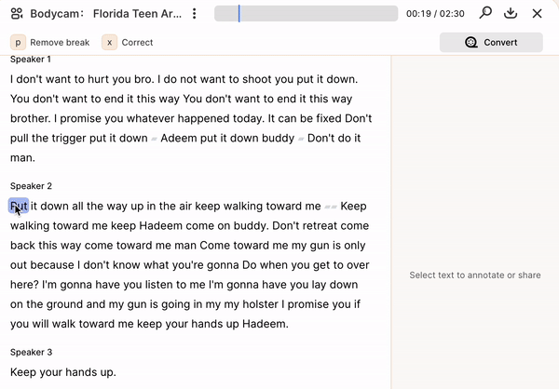Select the Speaker 2 label
Screen dimensions: 559x389
pyautogui.click(x=31, y=186)
